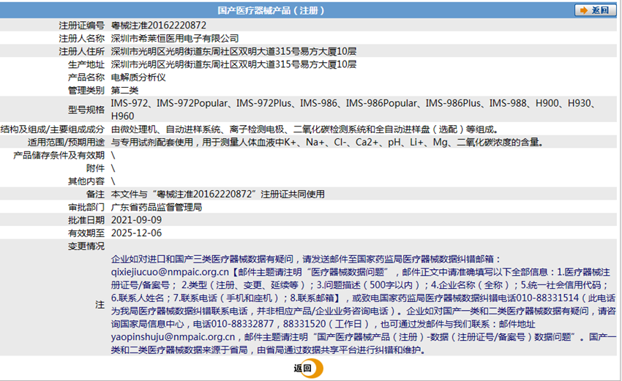622x381 pixels.
Task: Select the label 生产地址
Action: [x=86, y=64]
